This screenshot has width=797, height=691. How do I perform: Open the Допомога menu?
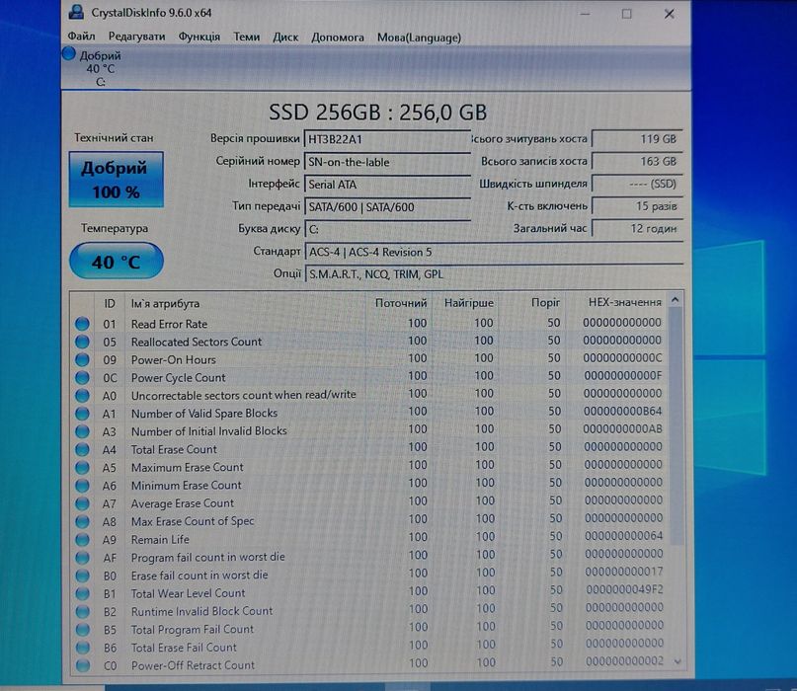coord(338,37)
